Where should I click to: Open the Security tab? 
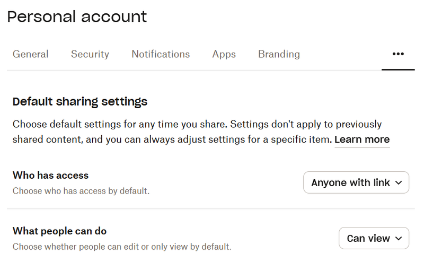[90, 54]
